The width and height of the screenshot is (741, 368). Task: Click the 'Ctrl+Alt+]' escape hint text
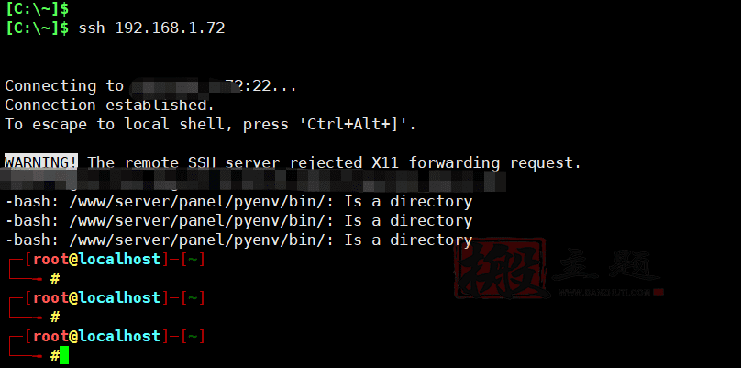point(357,125)
